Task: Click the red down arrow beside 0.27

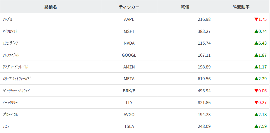Action: pyautogui.click(x=256, y=103)
